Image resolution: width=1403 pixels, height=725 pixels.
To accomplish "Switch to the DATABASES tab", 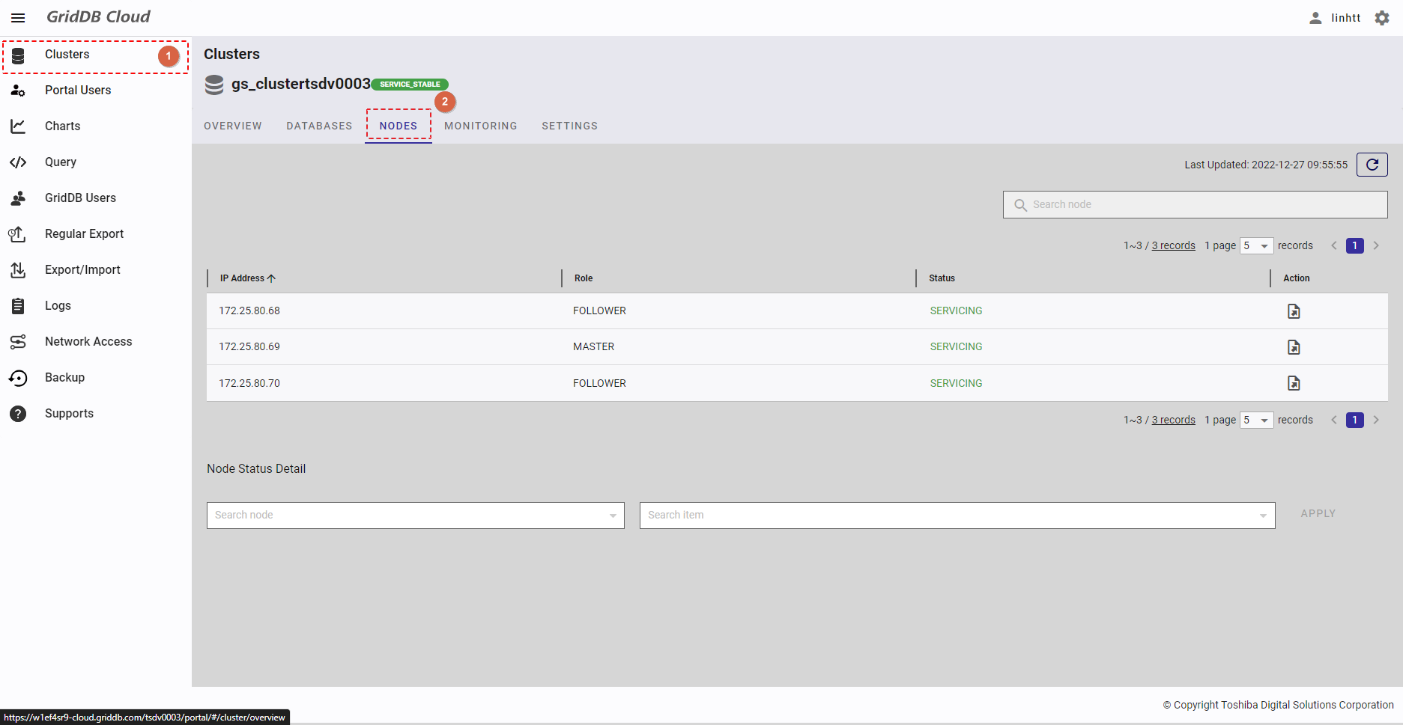I will coord(319,126).
